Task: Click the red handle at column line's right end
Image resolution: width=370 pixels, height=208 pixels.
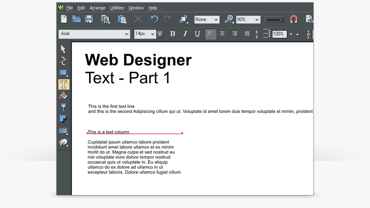Action: click(x=182, y=133)
